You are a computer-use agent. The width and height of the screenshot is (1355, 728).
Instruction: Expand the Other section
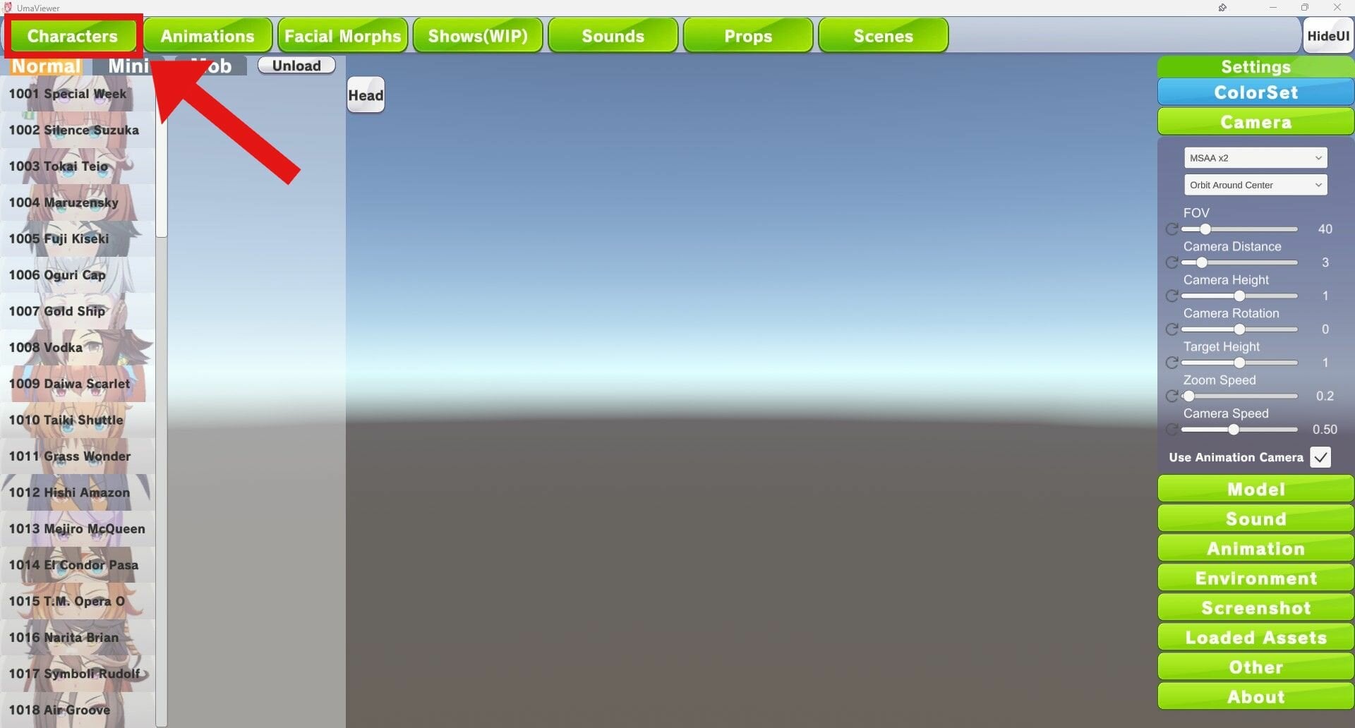click(x=1255, y=667)
